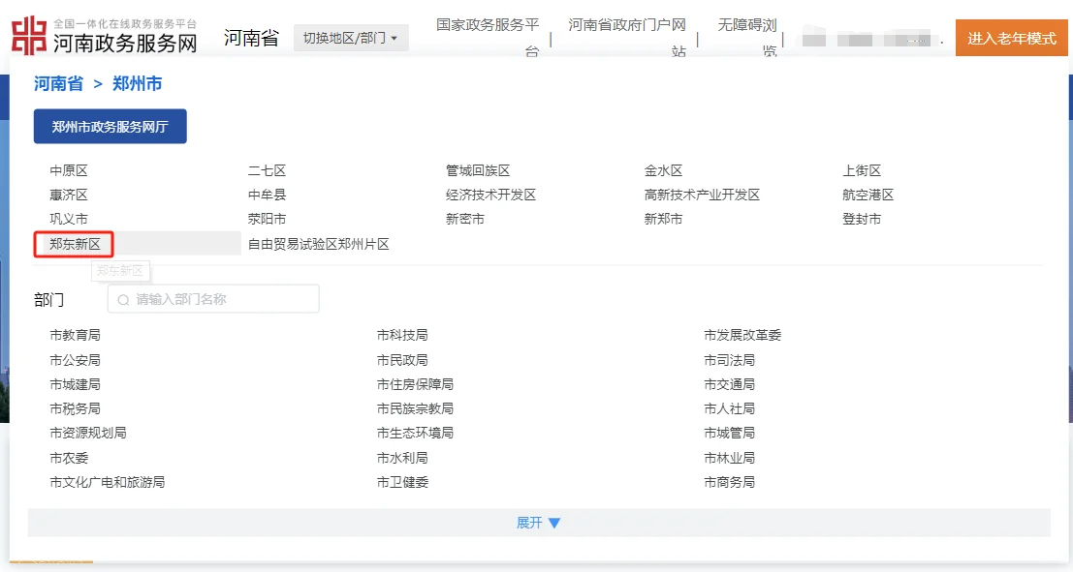
Task: Select the 惠济区 district
Action: click(69, 196)
